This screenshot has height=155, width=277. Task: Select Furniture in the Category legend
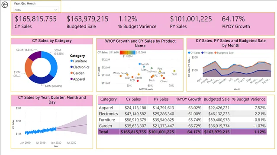(x=79, y=61)
